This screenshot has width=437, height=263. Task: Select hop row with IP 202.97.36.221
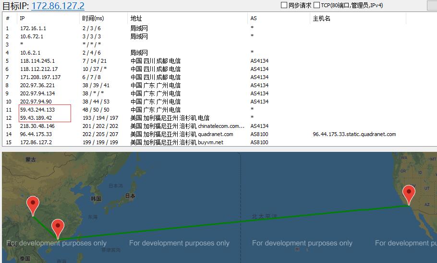coord(219,85)
